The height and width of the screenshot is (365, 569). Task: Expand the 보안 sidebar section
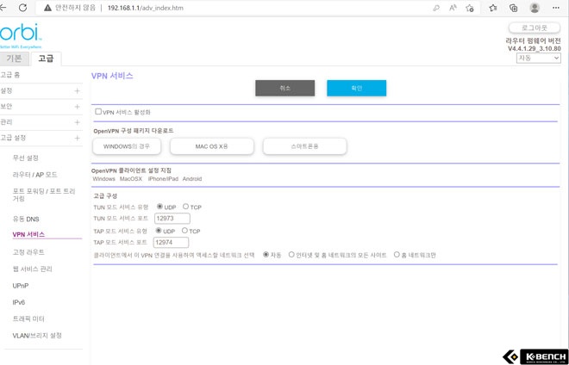point(77,107)
